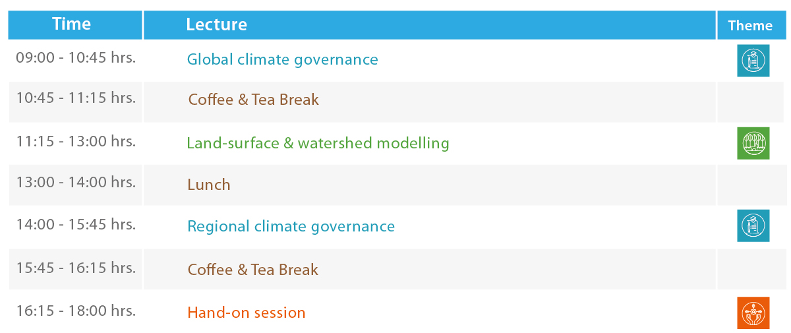Select the 09:00 - 10:45 hrs. time slot
791x333 pixels.
click(76, 57)
